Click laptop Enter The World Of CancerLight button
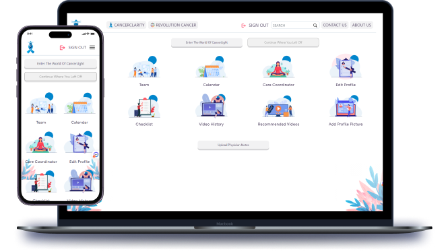Screen dimensions: 448x251 [x=207, y=42]
